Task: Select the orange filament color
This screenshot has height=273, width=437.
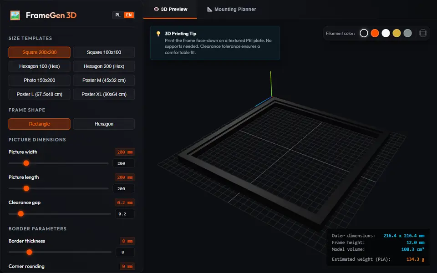Action: pyautogui.click(x=375, y=33)
